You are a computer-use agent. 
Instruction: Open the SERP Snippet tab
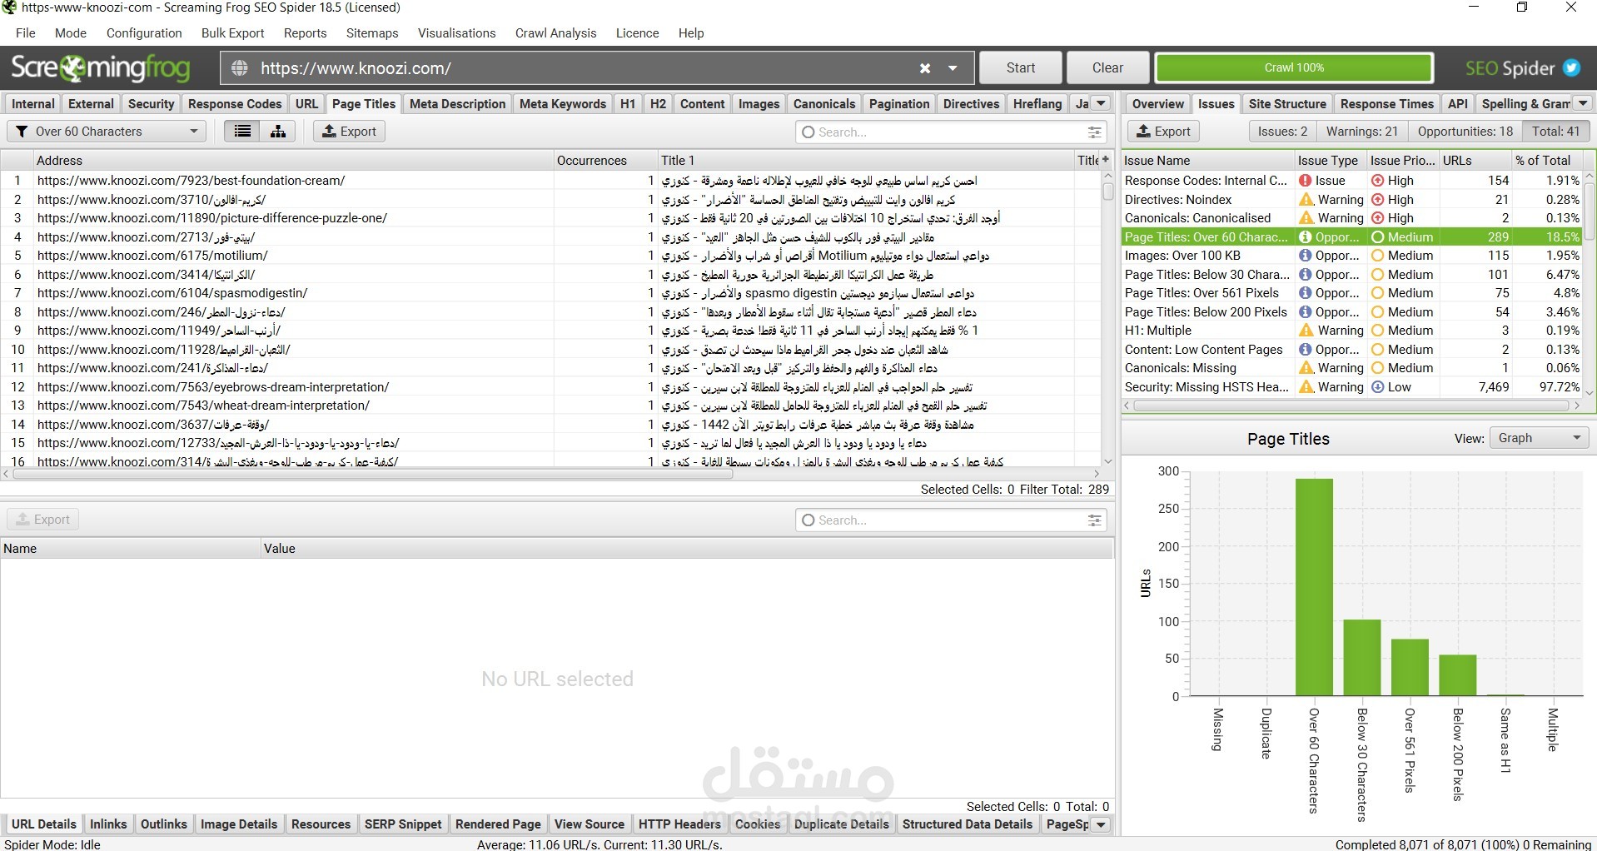(x=403, y=824)
